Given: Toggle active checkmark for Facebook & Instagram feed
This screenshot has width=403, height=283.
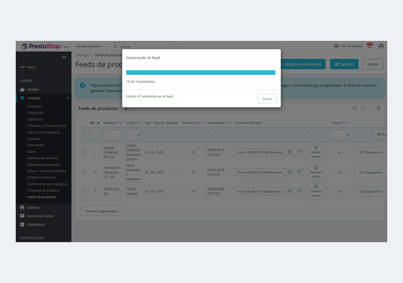Looking at the screenshot, I should coord(339,172).
